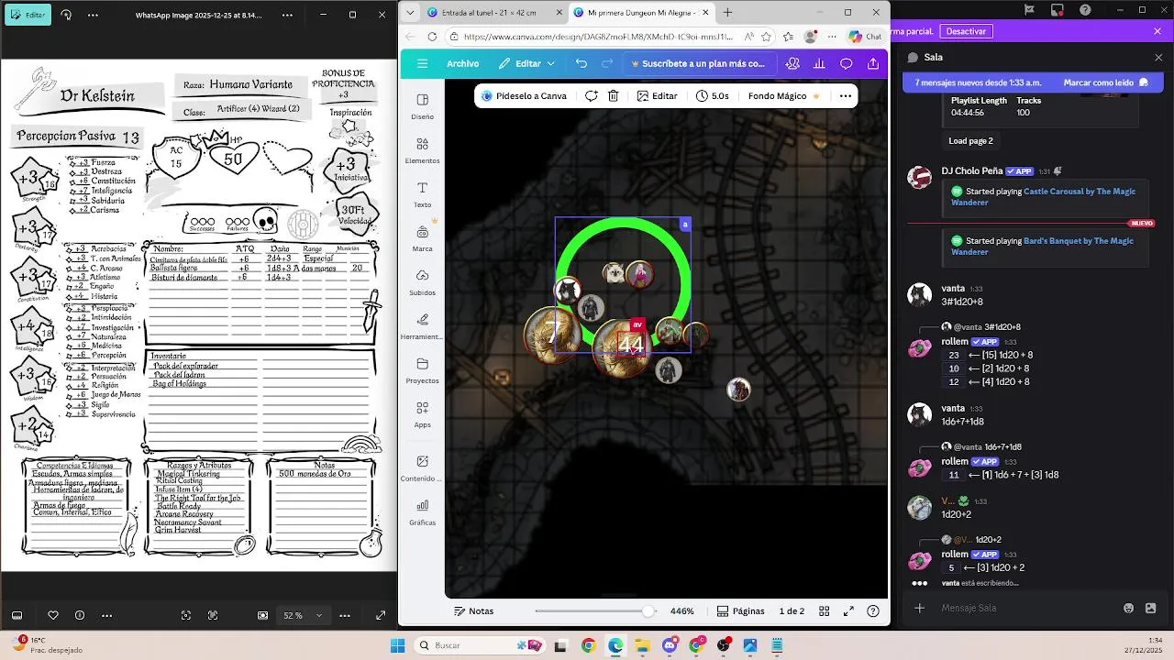Click the Photos Editar button
This screenshot has height=660, width=1174.
pos(28,16)
